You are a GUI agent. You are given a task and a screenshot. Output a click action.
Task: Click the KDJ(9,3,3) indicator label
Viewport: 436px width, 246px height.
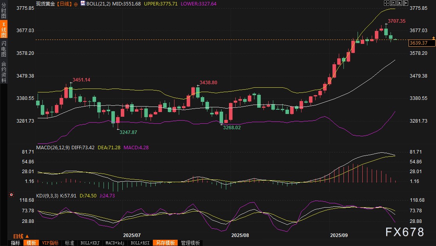[x=47, y=196]
